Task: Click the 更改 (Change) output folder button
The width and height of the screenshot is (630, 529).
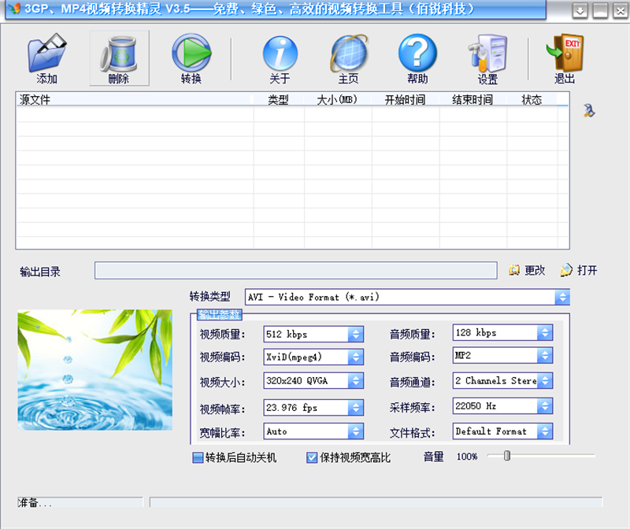Action: pyautogui.click(x=527, y=270)
